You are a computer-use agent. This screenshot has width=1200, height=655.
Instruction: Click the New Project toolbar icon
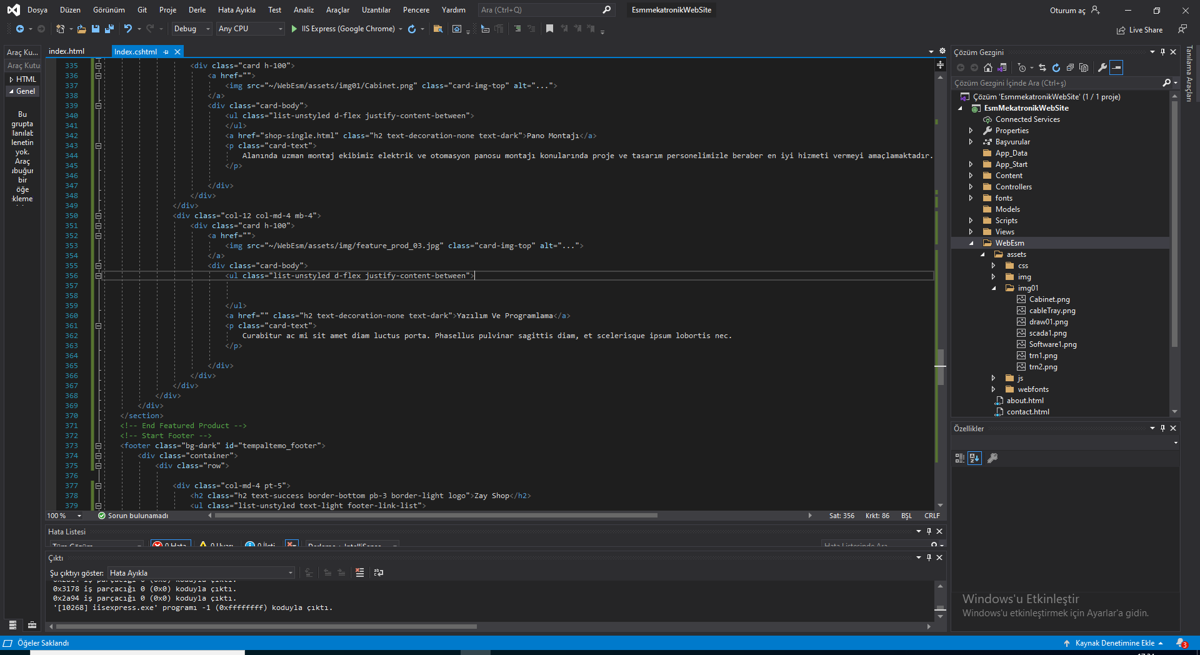[x=60, y=29]
